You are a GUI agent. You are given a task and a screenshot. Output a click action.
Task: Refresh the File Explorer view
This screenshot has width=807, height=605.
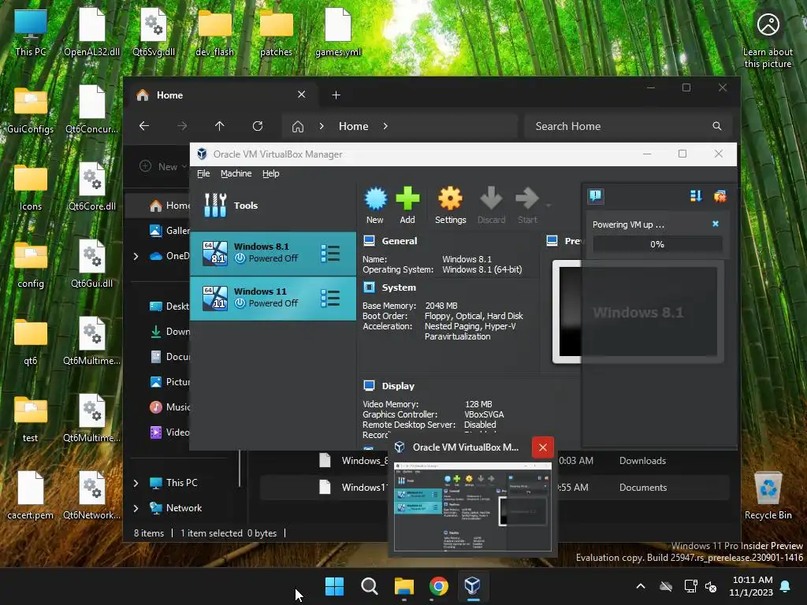click(x=258, y=126)
